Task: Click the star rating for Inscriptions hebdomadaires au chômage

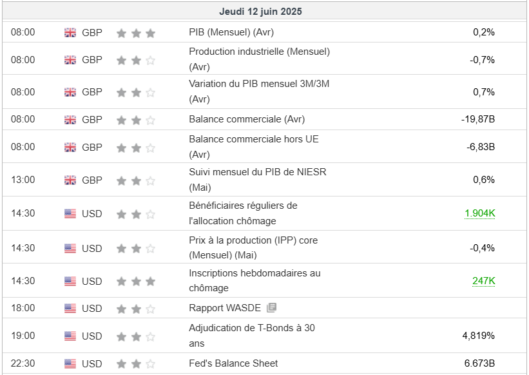Action: pyautogui.click(x=135, y=282)
